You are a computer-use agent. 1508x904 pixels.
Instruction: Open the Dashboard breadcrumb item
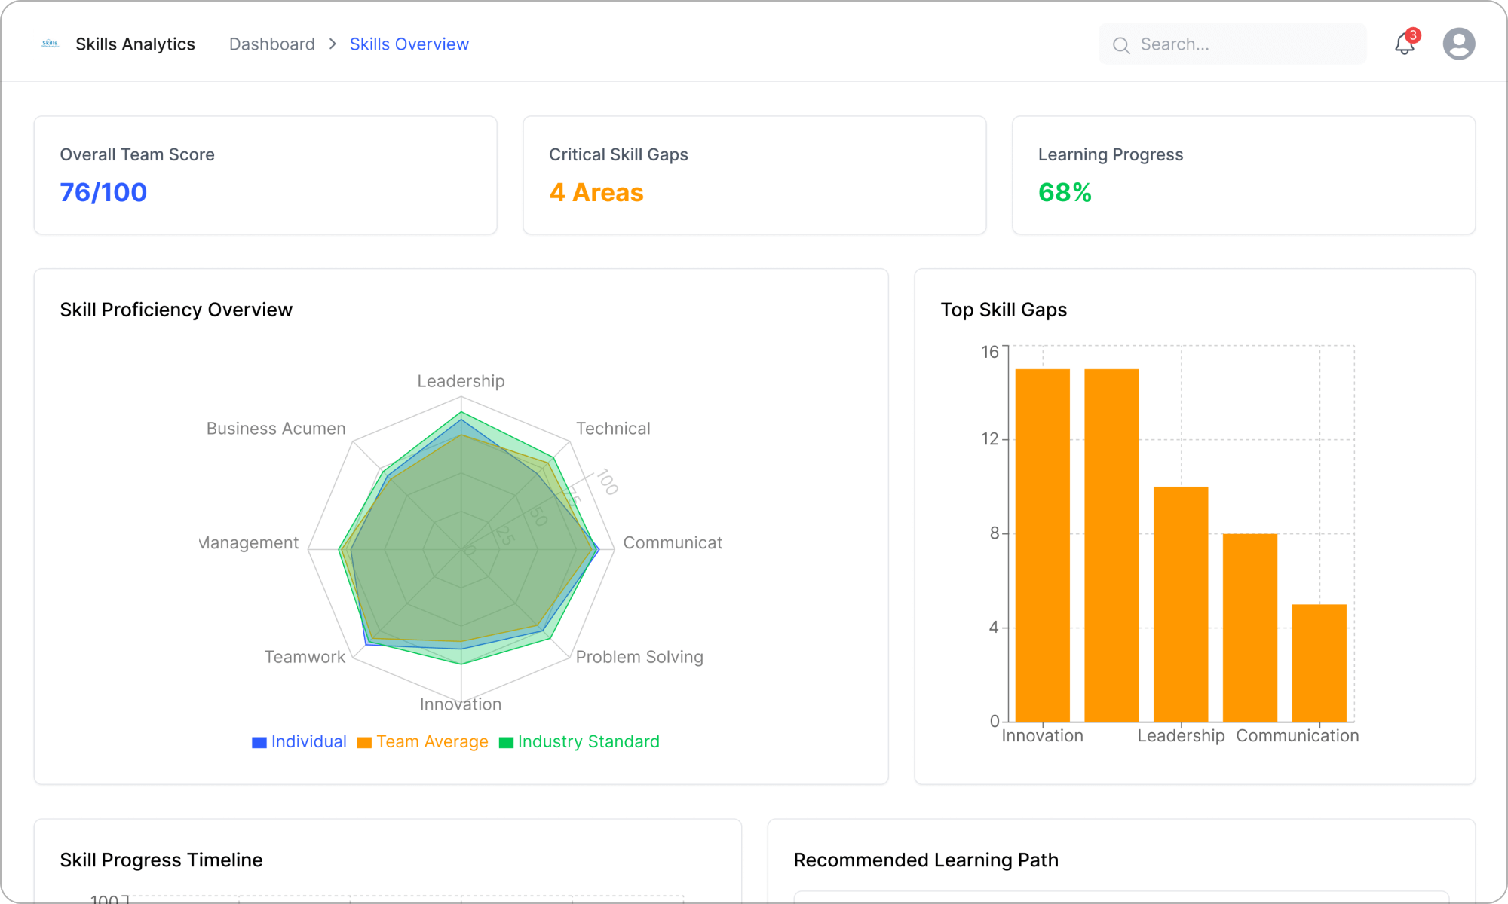tap(271, 44)
